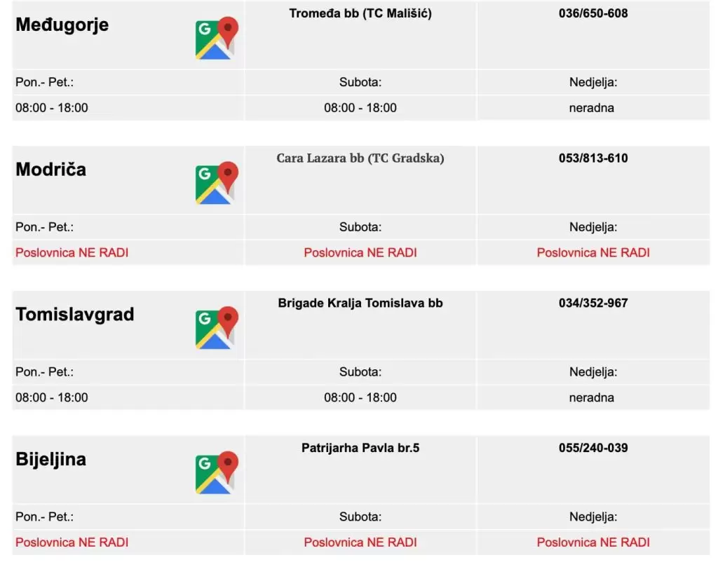Select address Brigade Kralja Tomislava bb
Screen dimensions: 718x562
pyautogui.click(x=360, y=303)
